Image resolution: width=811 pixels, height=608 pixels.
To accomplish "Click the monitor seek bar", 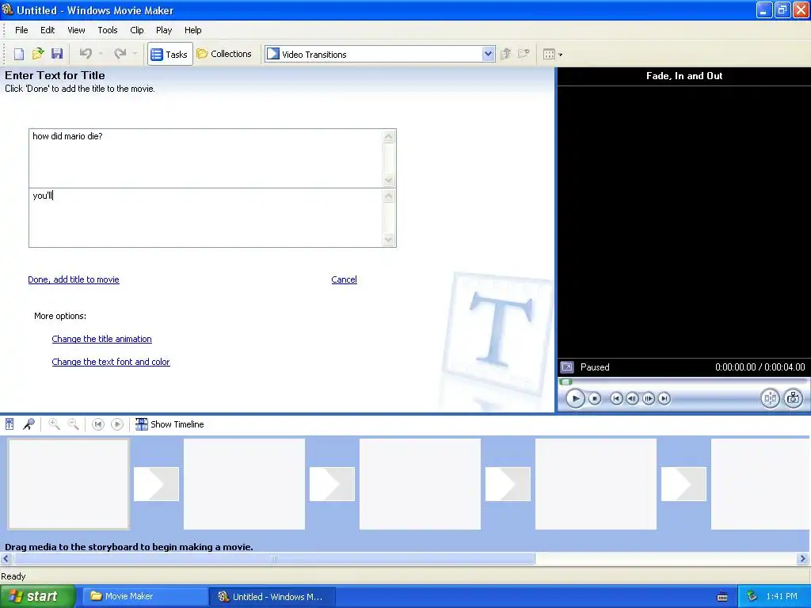I will pos(683,382).
